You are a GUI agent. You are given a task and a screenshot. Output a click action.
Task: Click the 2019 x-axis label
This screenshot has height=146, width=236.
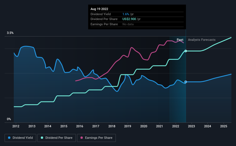(x=128, y=126)
